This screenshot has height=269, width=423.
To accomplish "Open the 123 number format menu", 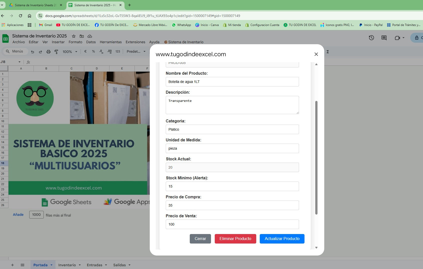I will (x=118, y=51).
